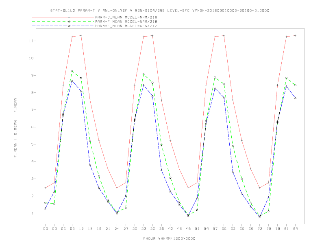Viewport: 322px width, 249px height.
Task: Click the x-axis tick label 51
Action: 197,229
